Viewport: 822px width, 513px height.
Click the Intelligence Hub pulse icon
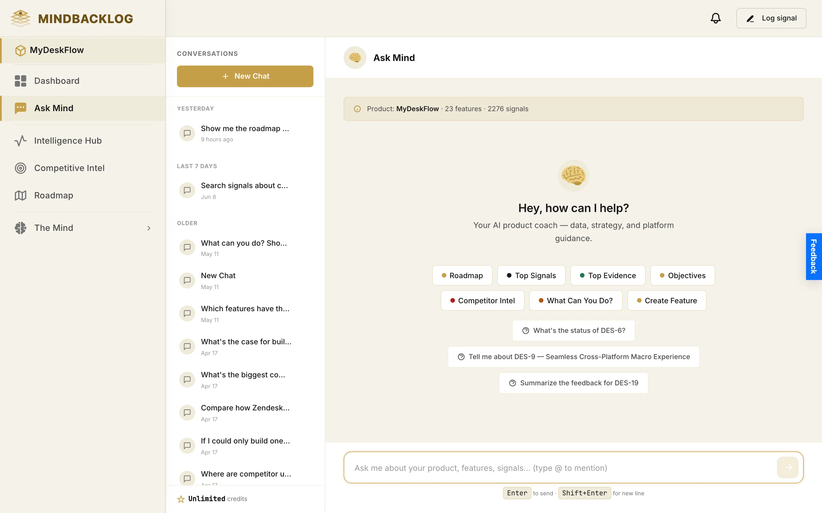tap(20, 141)
